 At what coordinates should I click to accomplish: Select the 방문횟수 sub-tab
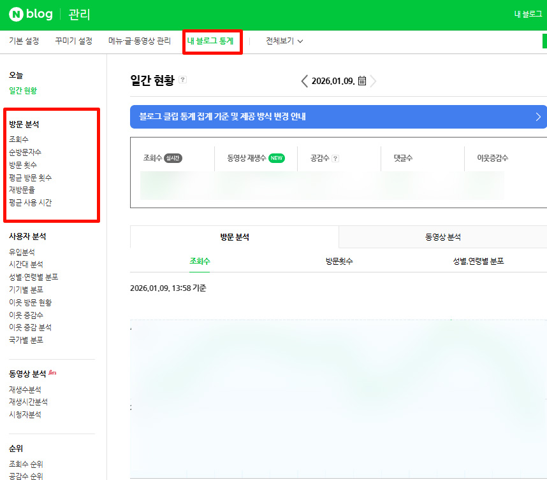(x=339, y=261)
